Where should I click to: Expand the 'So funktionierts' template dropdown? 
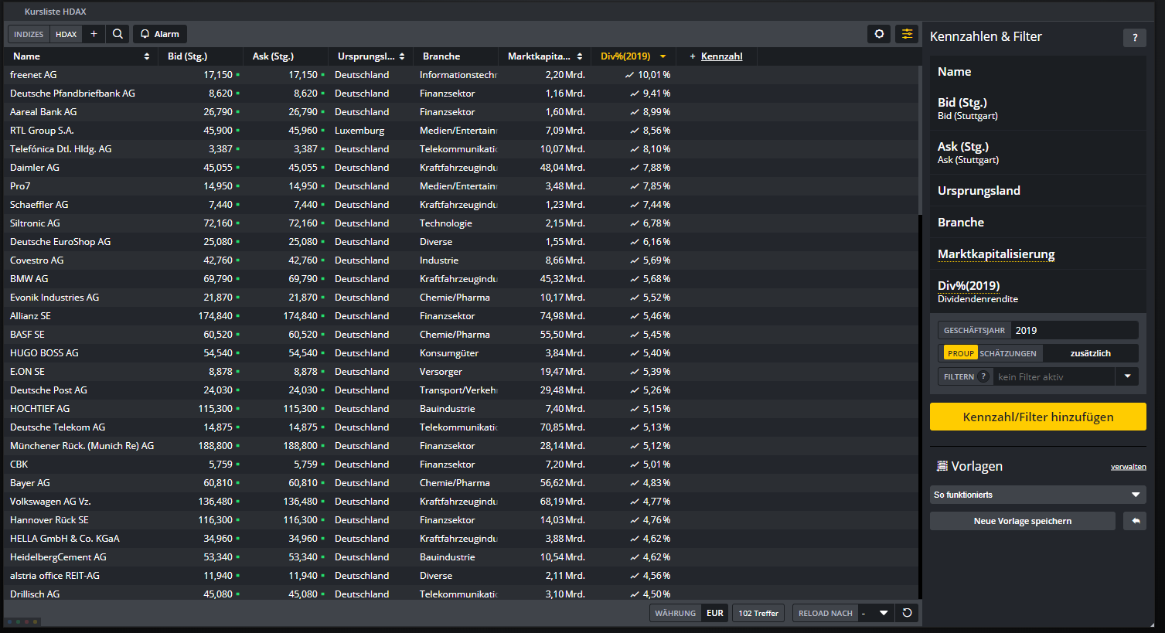click(1136, 495)
